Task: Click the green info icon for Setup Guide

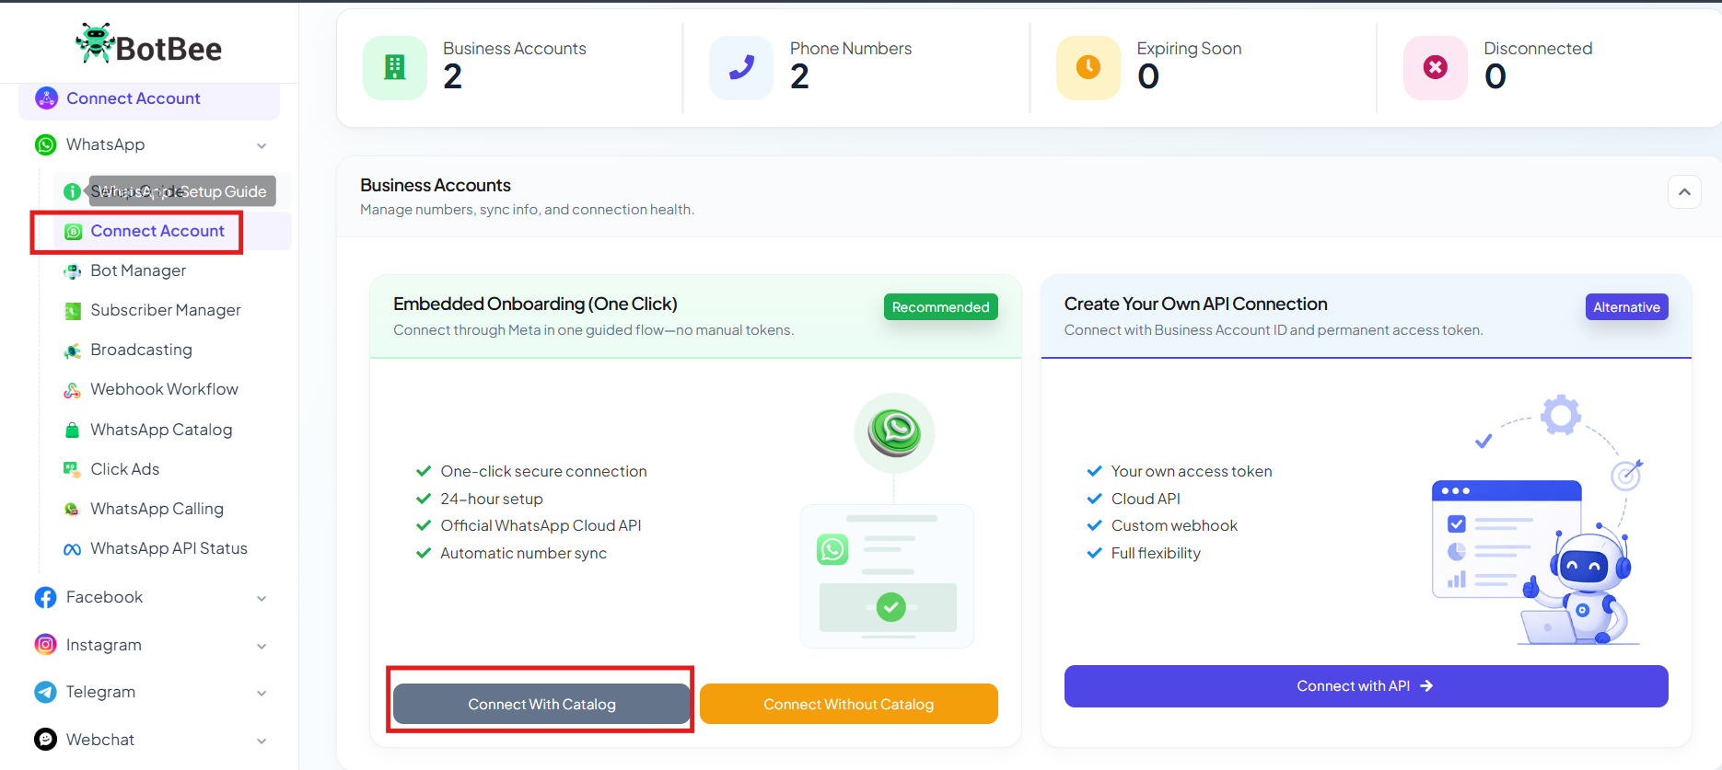Action: tap(72, 191)
